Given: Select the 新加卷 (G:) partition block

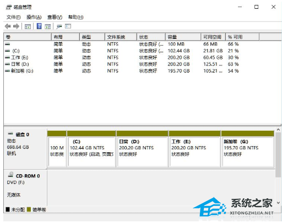Looking at the screenshot, I should click(248, 149).
